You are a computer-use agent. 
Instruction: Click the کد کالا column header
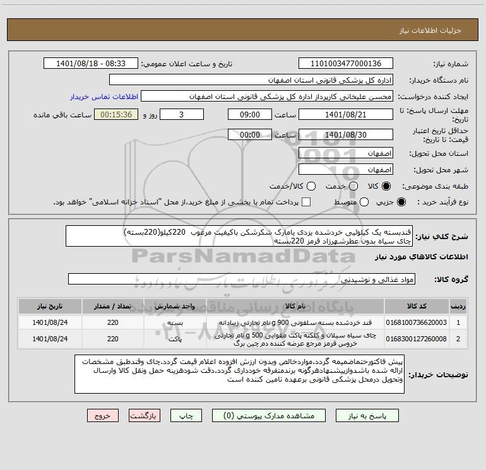(417, 306)
